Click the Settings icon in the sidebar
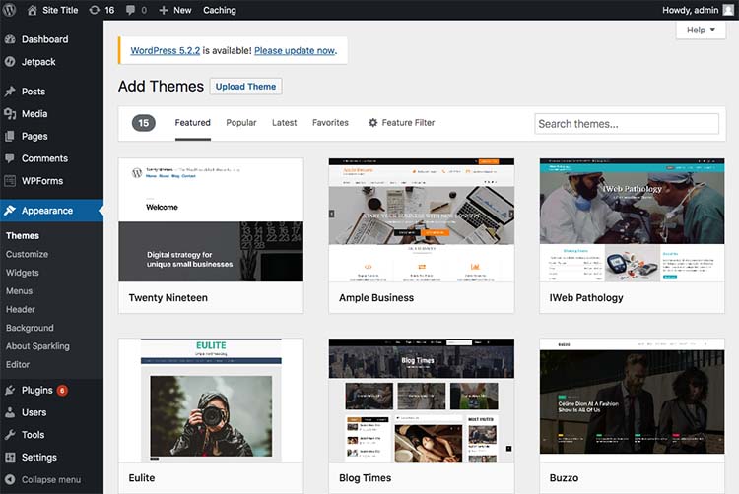 (x=10, y=458)
